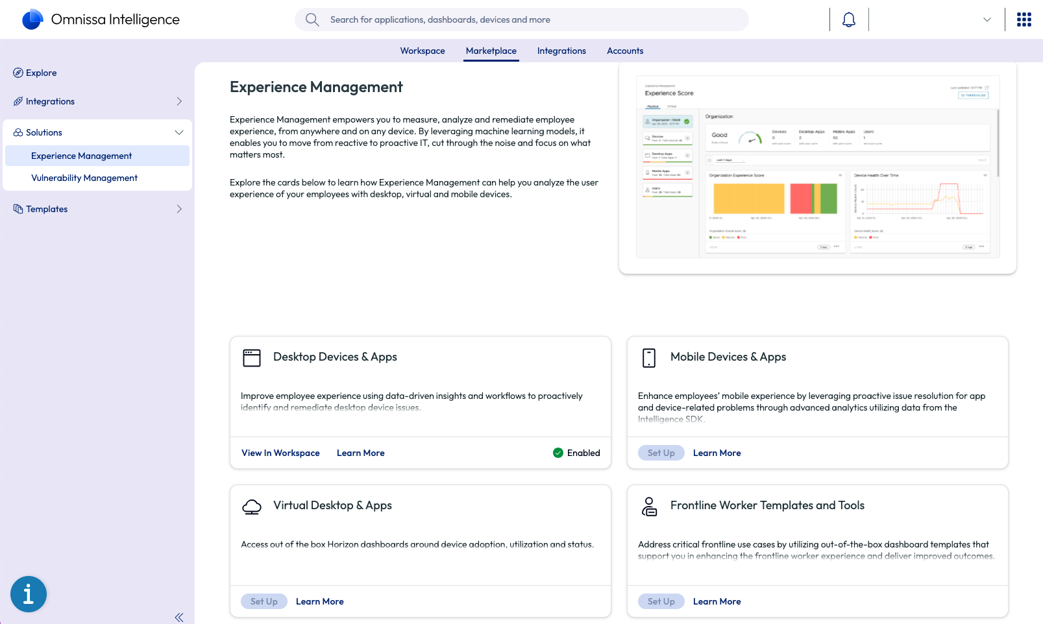
Task: Go to the Accounts tab
Action: pyautogui.click(x=625, y=51)
